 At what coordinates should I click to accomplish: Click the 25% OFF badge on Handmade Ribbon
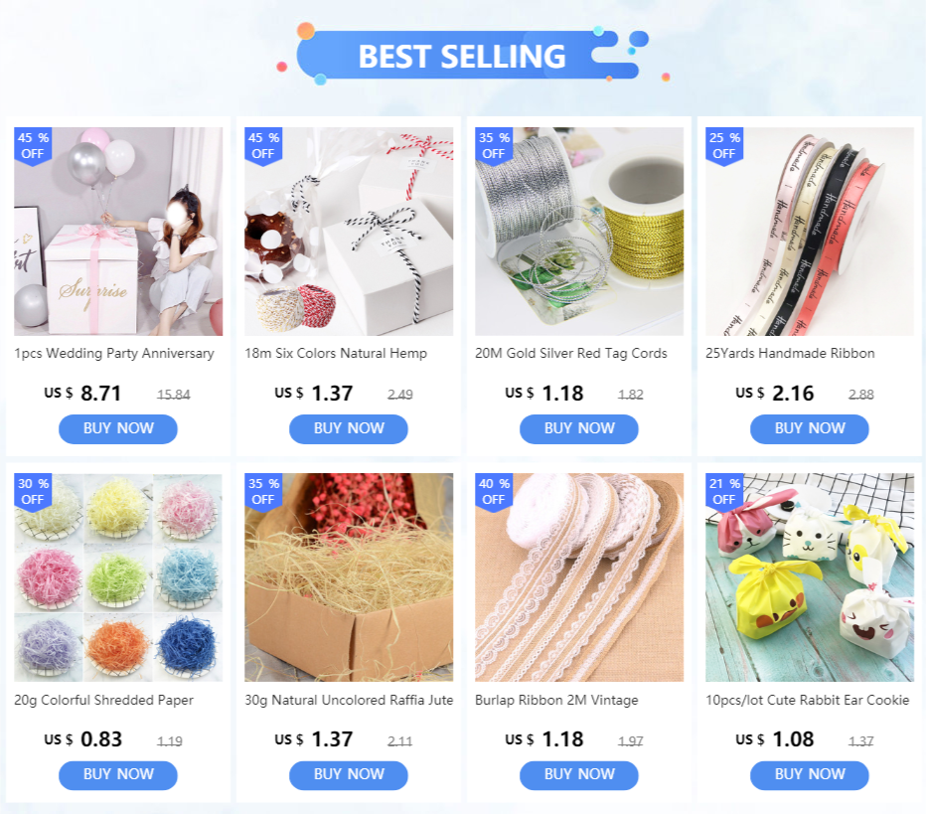pyautogui.click(x=724, y=146)
